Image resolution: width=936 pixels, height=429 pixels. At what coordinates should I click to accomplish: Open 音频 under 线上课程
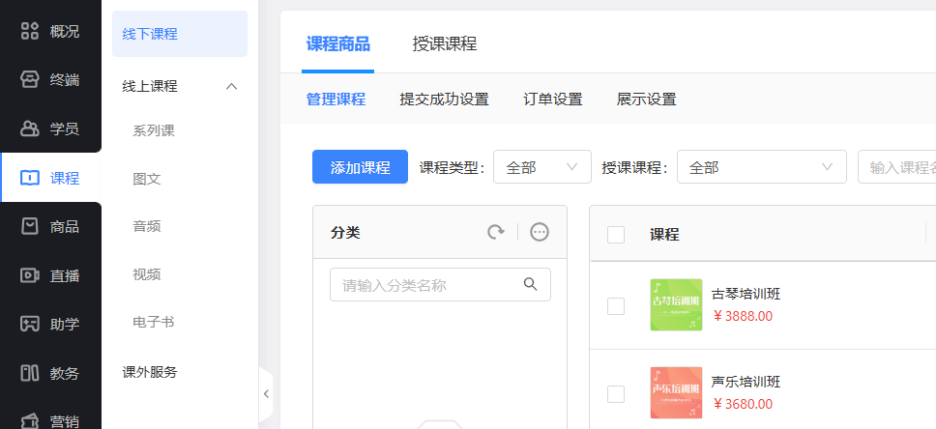click(x=147, y=226)
